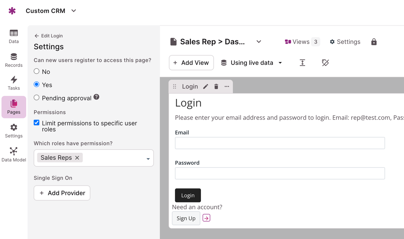Open the Login view three-dots menu
Screen dimensions: 404x239
click(227, 86)
